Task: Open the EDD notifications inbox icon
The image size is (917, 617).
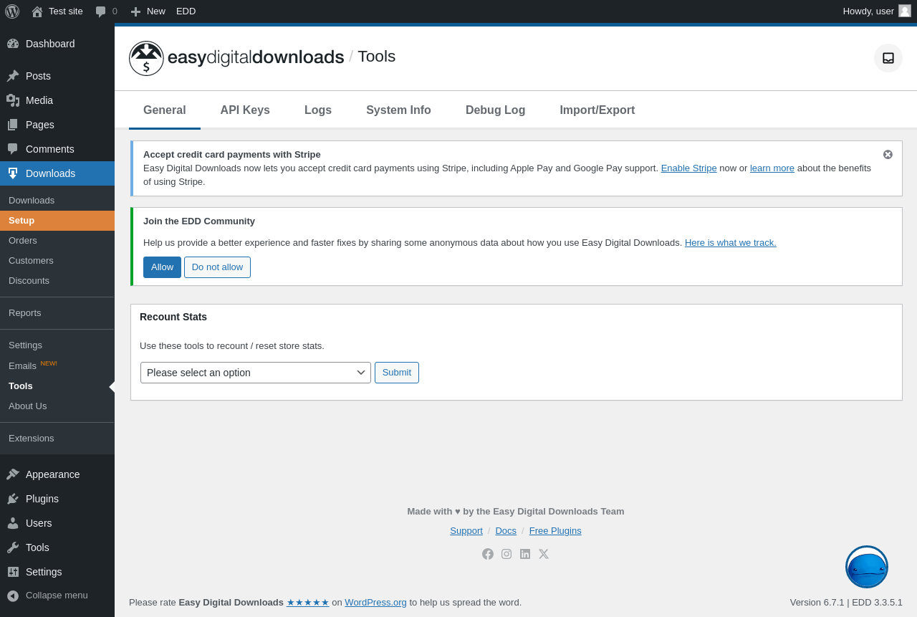Action: [888, 58]
